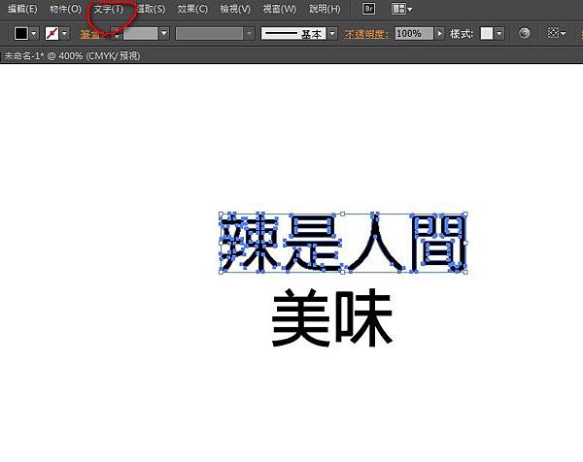The height and width of the screenshot is (462, 583).
Task: Click the recolor artwork wheel icon
Action: (525, 33)
